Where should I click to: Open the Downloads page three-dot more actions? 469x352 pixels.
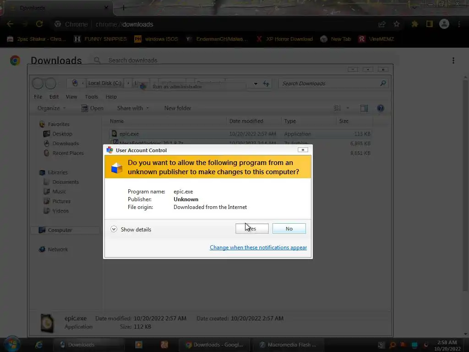coord(453,60)
